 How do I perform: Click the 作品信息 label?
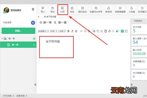pyautogui.click(x=7, y=23)
